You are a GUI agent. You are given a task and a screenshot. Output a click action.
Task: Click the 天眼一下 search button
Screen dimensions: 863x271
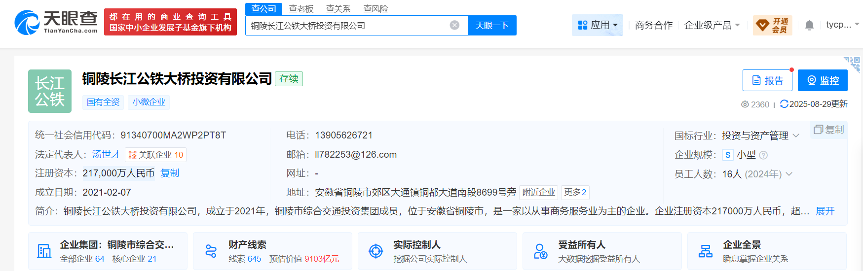click(x=492, y=25)
